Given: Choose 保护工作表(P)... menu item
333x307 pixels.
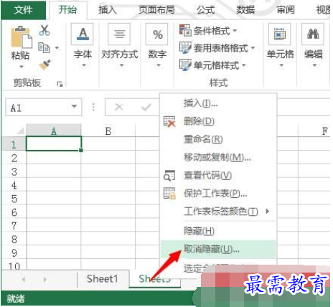Looking at the screenshot, I should tap(218, 193).
